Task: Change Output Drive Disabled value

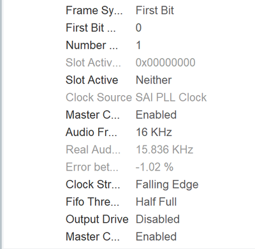Action: 157,220
